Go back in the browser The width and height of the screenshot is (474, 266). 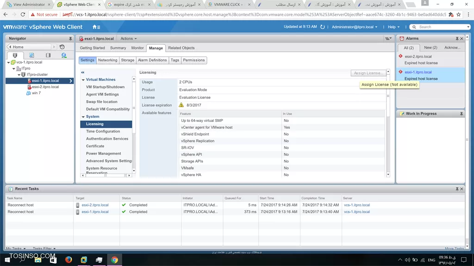(x=6, y=14)
